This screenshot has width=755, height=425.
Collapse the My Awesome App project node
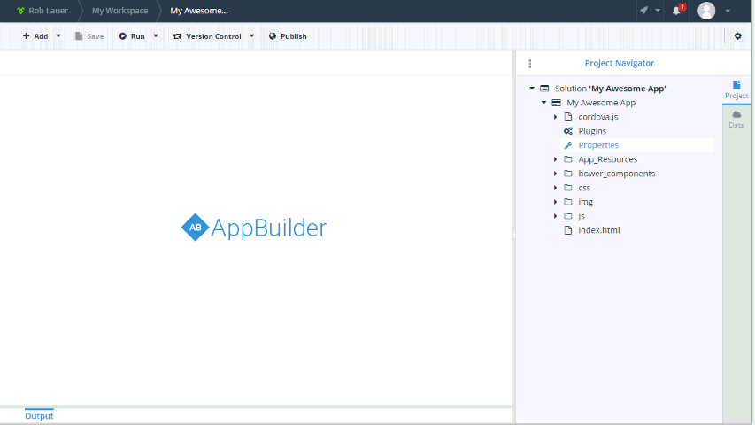click(543, 103)
